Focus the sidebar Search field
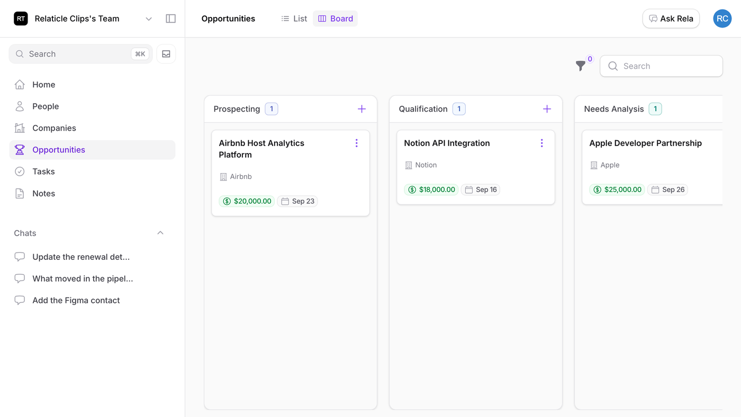 81,54
